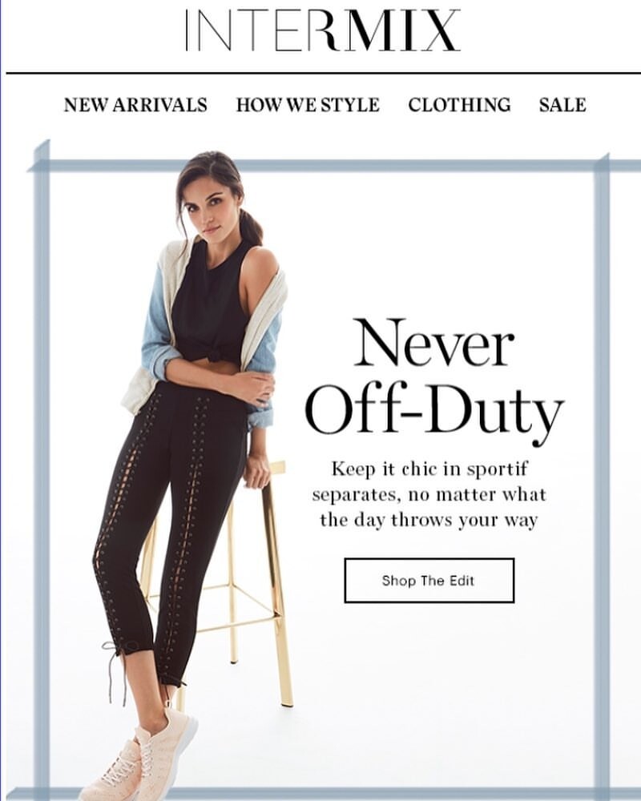The image size is (641, 801).
Task: Click the bold MIX portion of logo
Action: (x=399, y=29)
